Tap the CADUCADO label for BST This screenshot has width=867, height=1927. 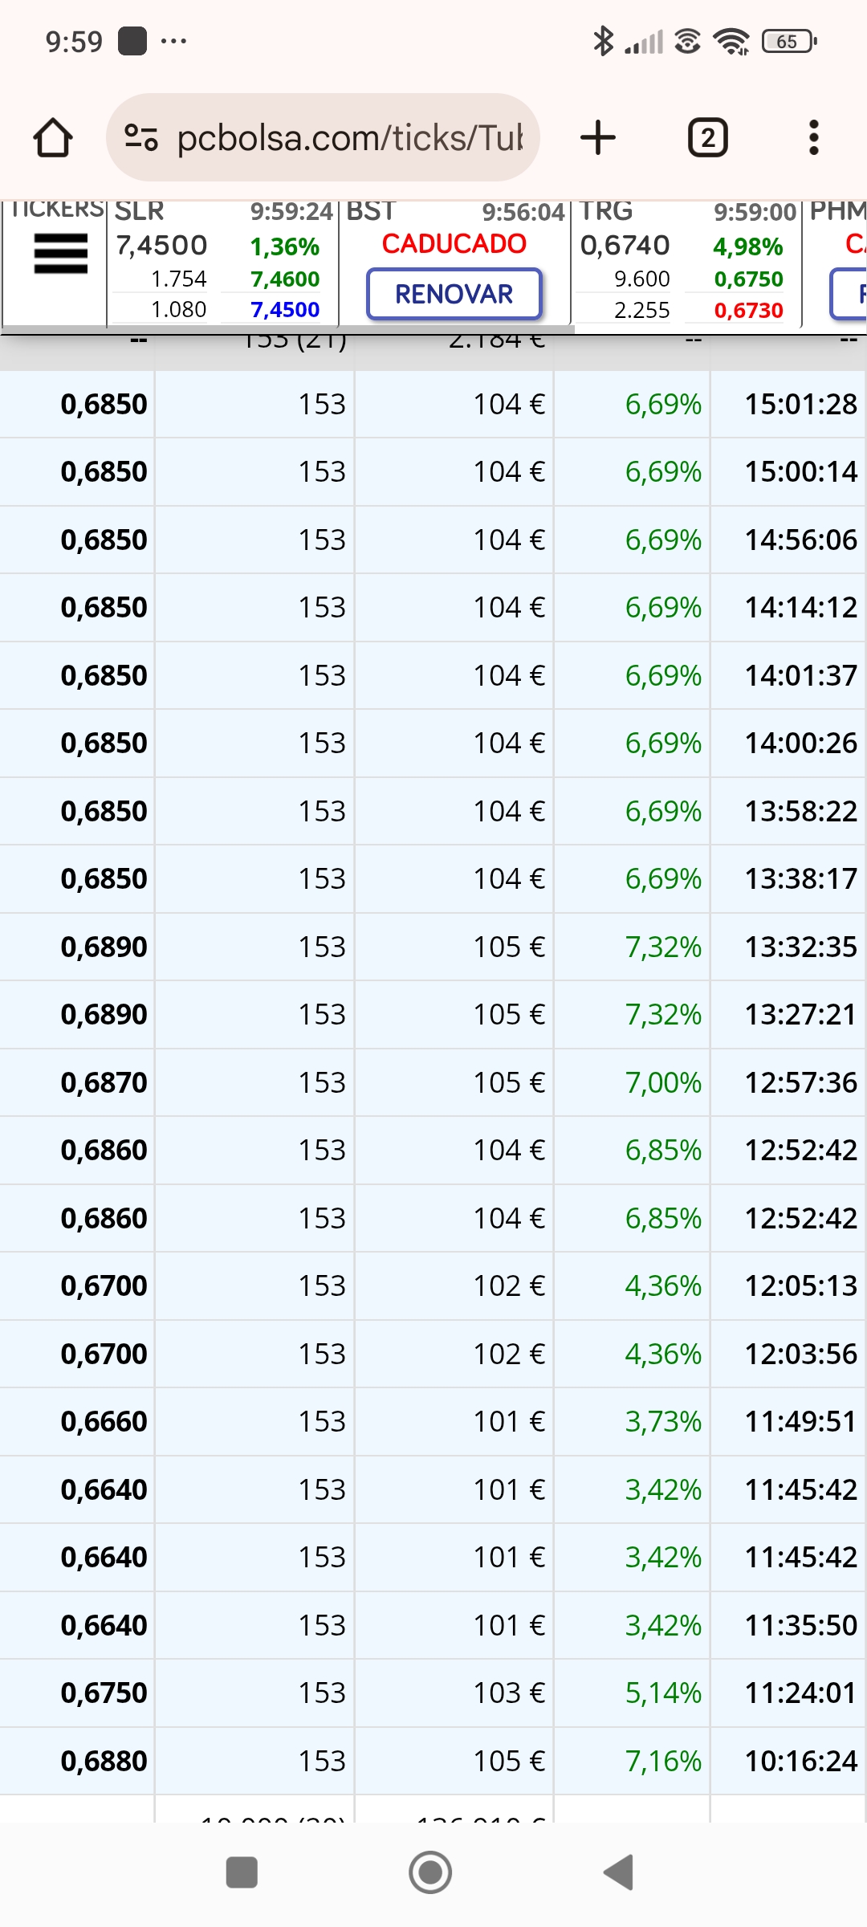454,243
